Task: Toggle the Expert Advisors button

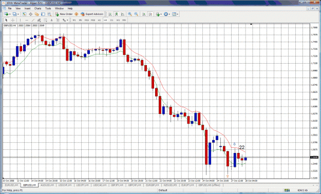Action: click(92, 14)
